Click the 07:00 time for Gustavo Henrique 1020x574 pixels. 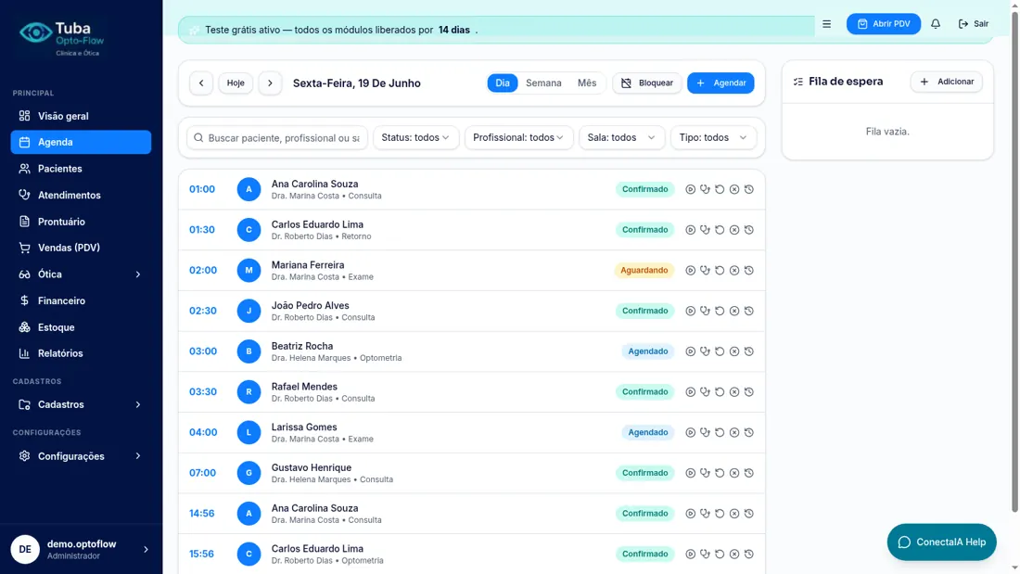(202, 473)
